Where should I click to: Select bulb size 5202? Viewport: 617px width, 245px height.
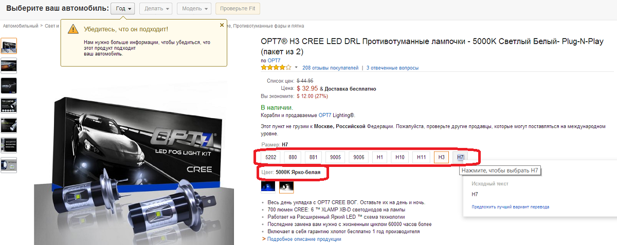pos(271,157)
